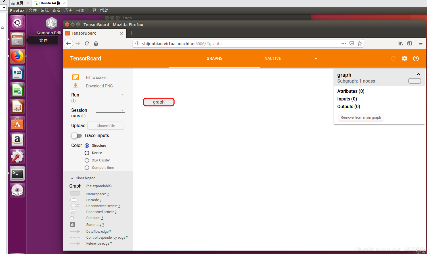
Task: Open Firefox hamburger menu
Action: [x=421, y=43]
